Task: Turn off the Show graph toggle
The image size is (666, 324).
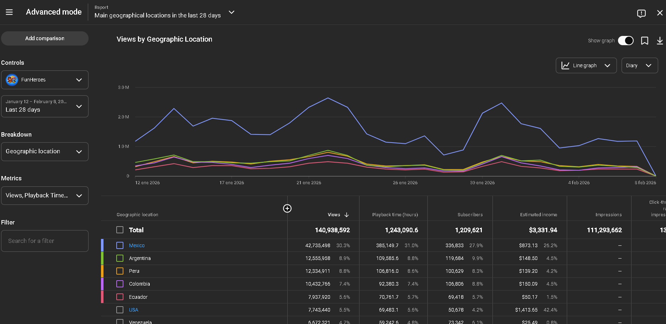Action: (625, 41)
